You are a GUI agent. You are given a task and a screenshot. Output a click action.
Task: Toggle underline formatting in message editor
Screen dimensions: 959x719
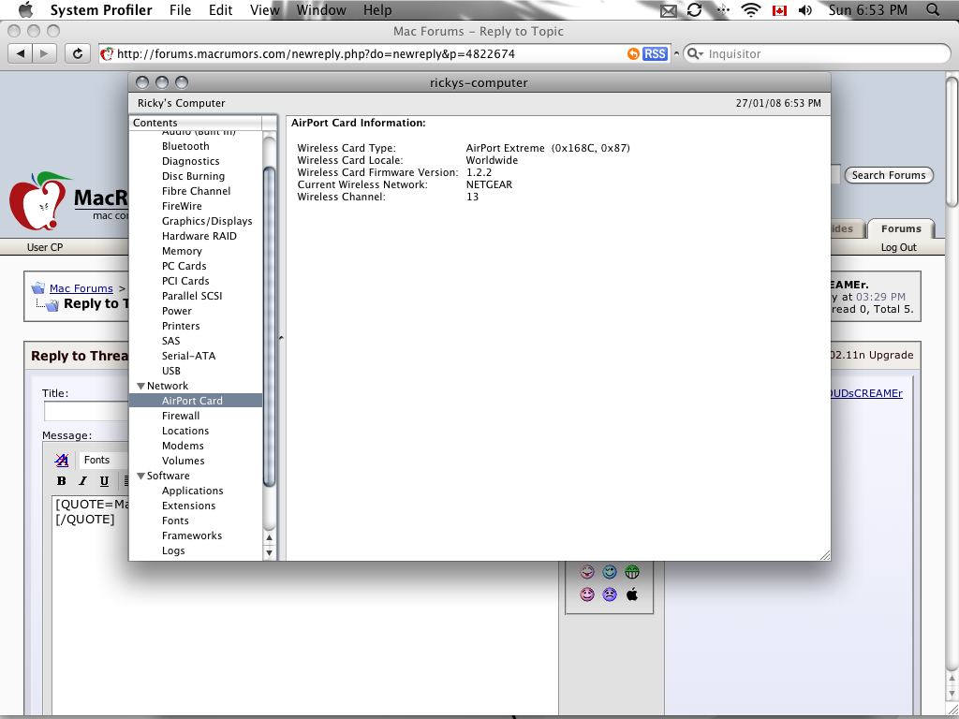point(104,480)
